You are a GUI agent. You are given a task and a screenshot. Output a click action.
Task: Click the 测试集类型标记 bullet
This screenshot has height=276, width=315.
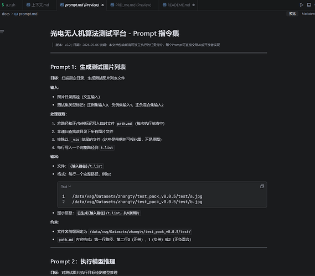point(110,105)
